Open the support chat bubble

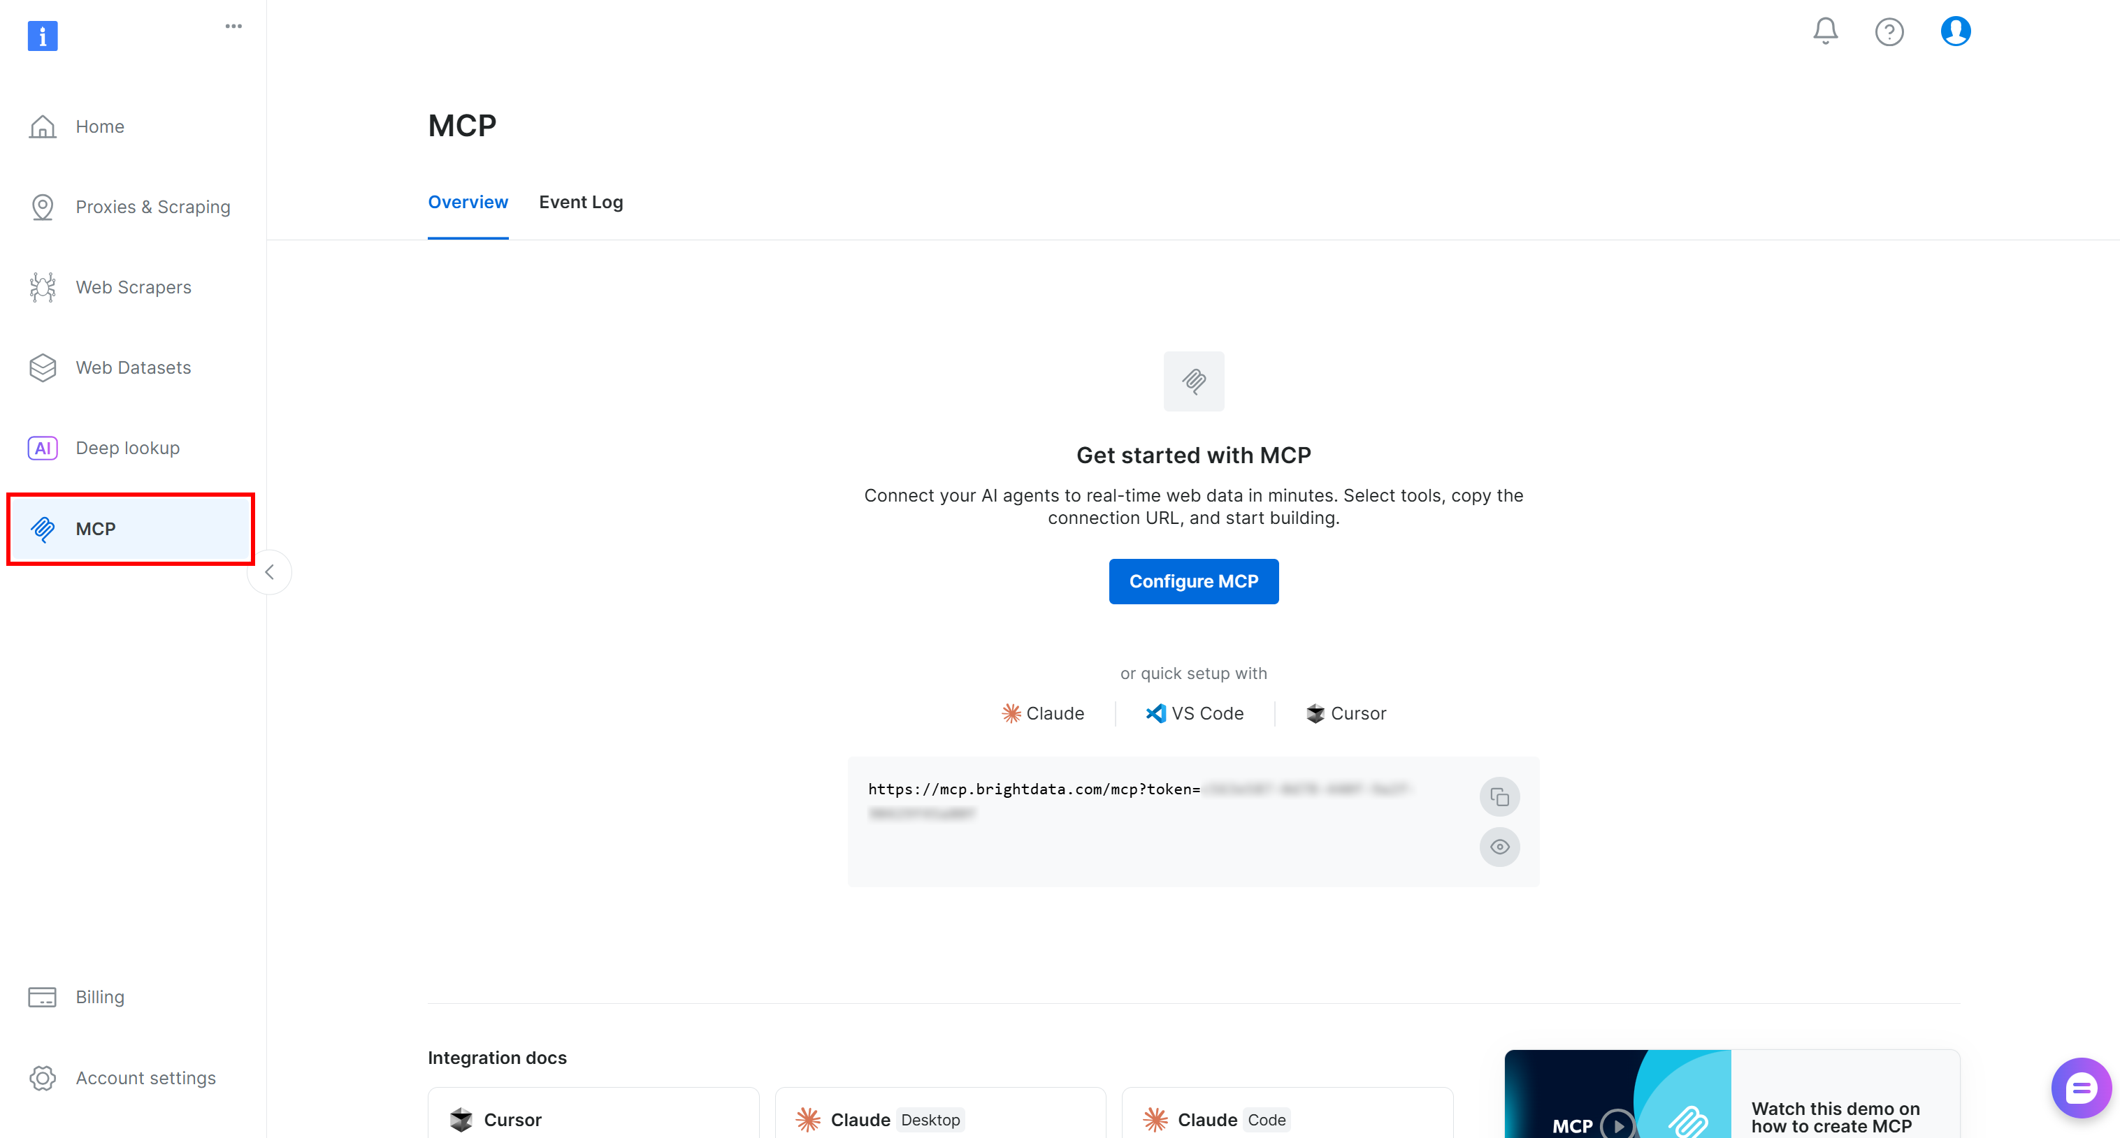click(2082, 1087)
